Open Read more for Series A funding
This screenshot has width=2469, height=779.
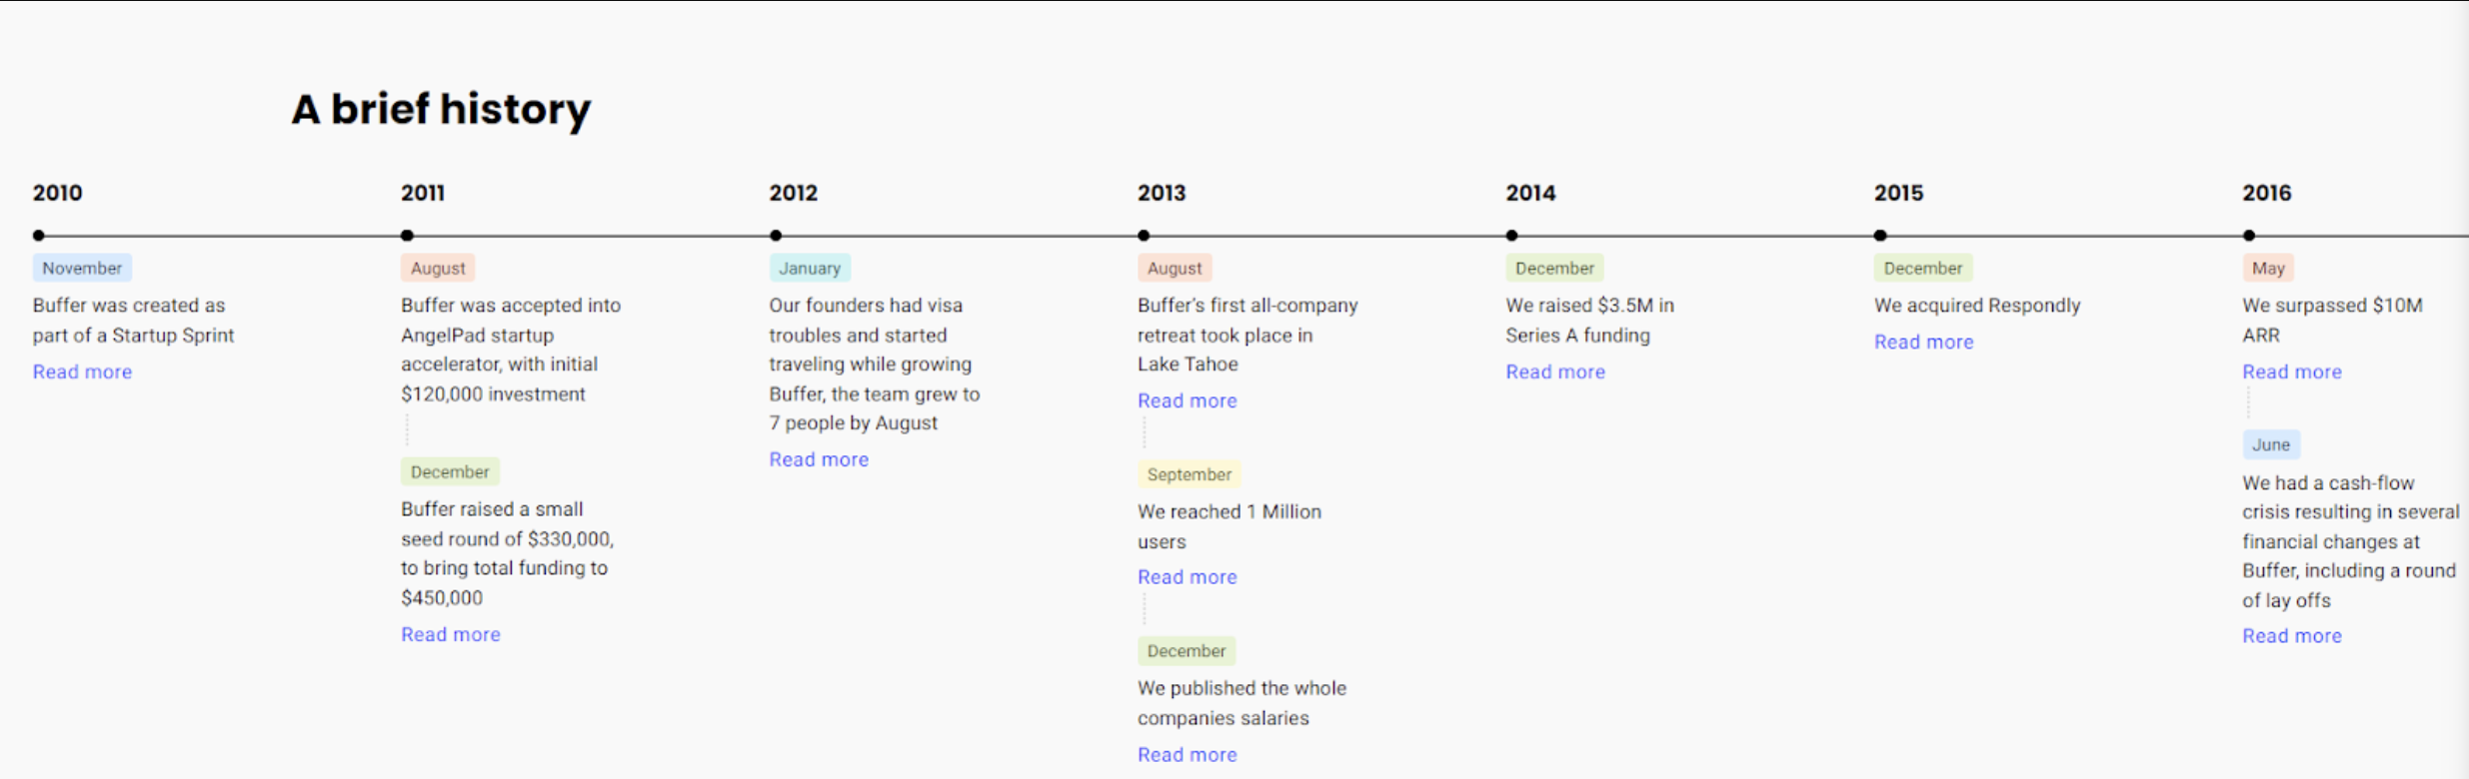pyautogui.click(x=1555, y=372)
